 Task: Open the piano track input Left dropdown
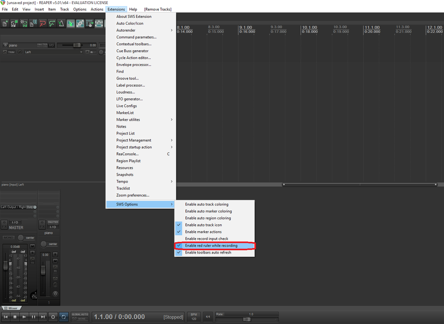pos(54,52)
